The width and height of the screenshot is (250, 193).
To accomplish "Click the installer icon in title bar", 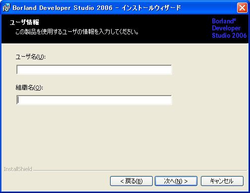I will 6,7.
